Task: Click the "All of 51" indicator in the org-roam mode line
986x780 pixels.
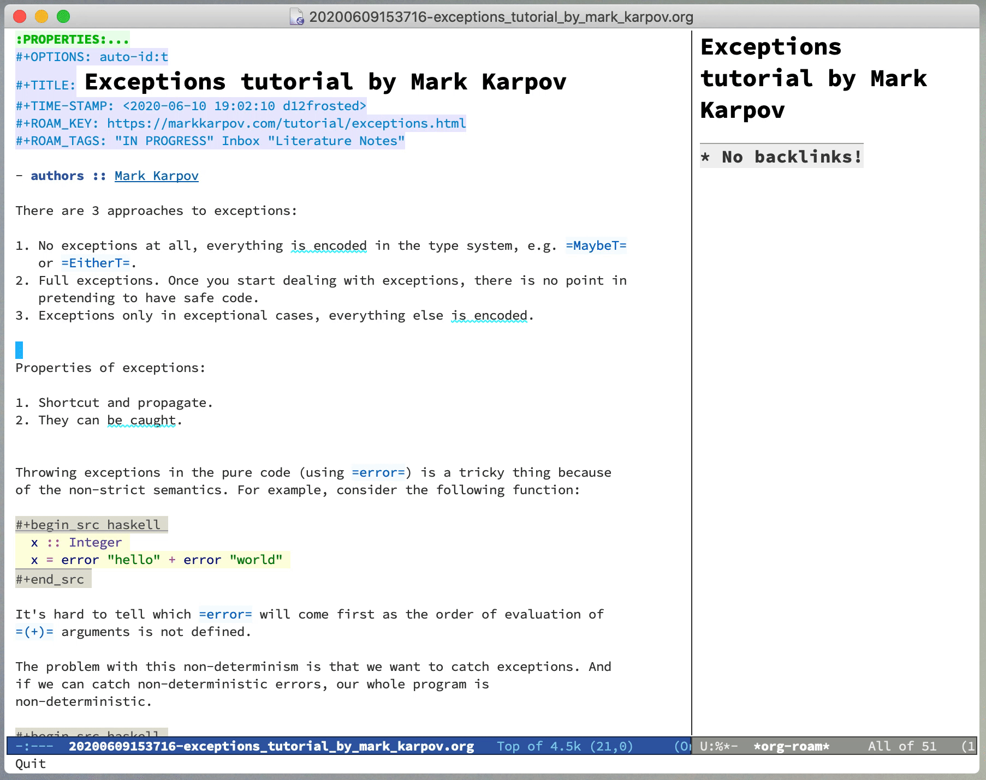Action: pyautogui.click(x=902, y=746)
